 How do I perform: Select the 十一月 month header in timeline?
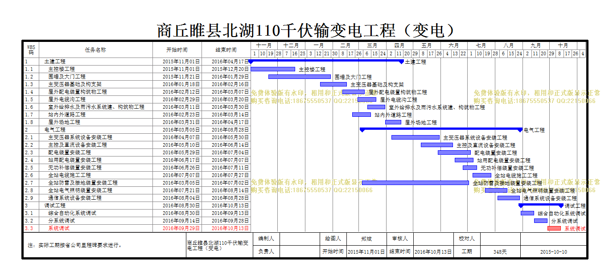coord(264,45)
